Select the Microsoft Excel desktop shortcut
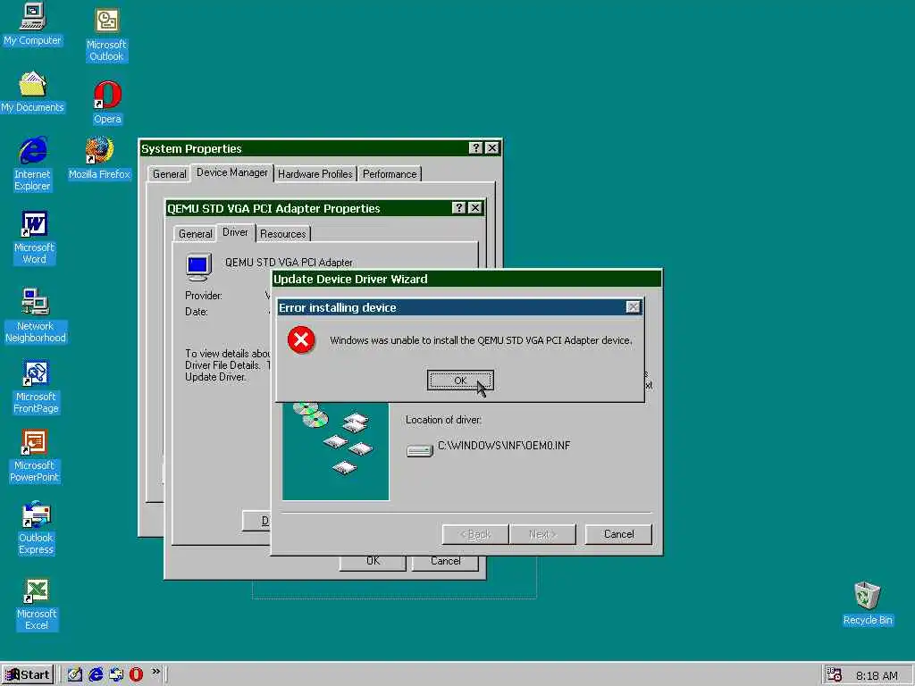The image size is (915, 686). 36,605
